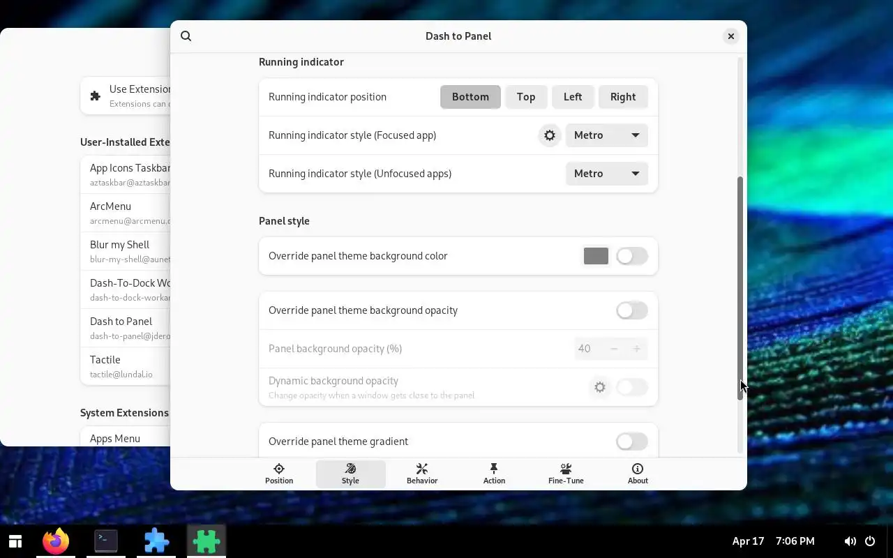This screenshot has width=893, height=558.
Task: Select Apps Menu system extension row
Action: tap(126, 437)
